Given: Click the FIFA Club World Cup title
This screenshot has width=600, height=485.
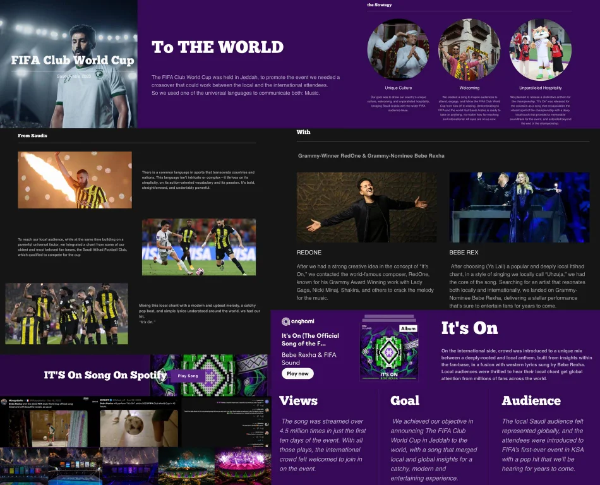Looking at the screenshot, I should tap(73, 60).
